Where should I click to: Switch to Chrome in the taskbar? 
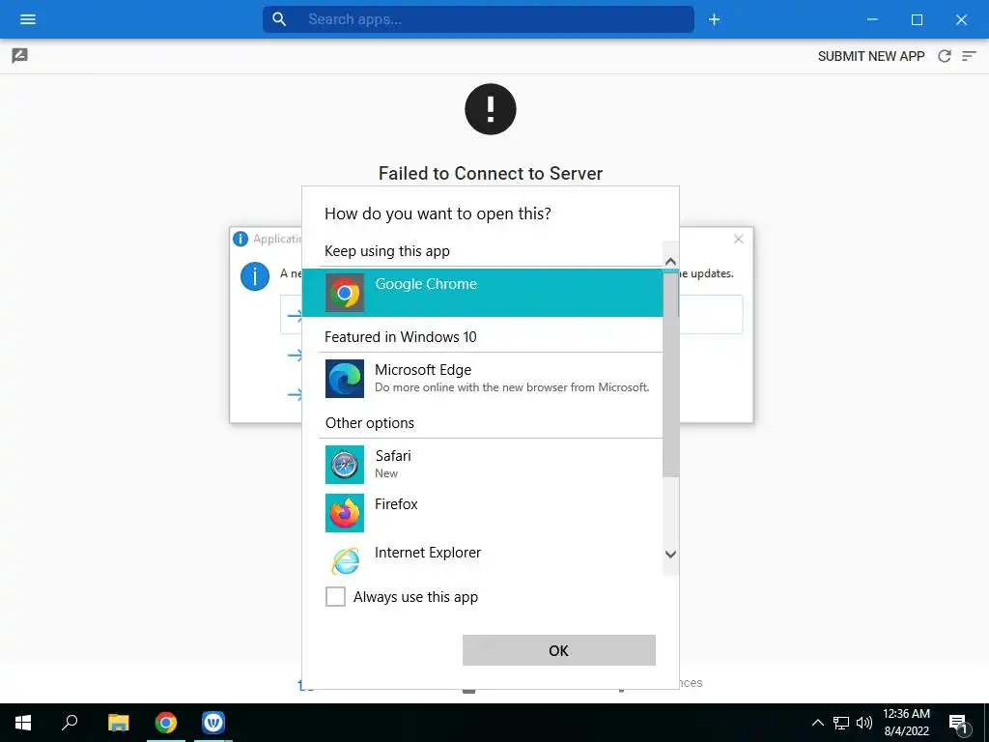(166, 723)
